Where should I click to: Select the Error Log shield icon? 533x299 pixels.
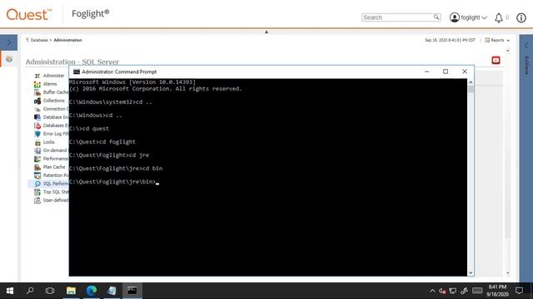(x=37, y=134)
